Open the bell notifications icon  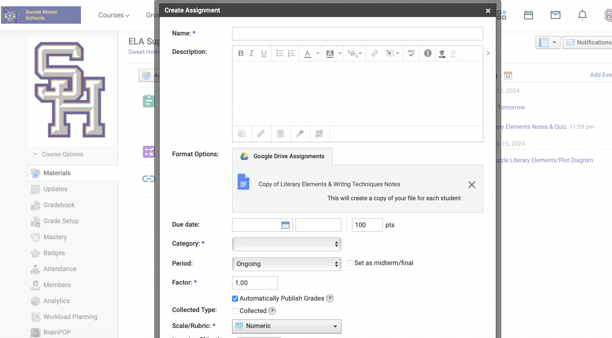click(582, 15)
